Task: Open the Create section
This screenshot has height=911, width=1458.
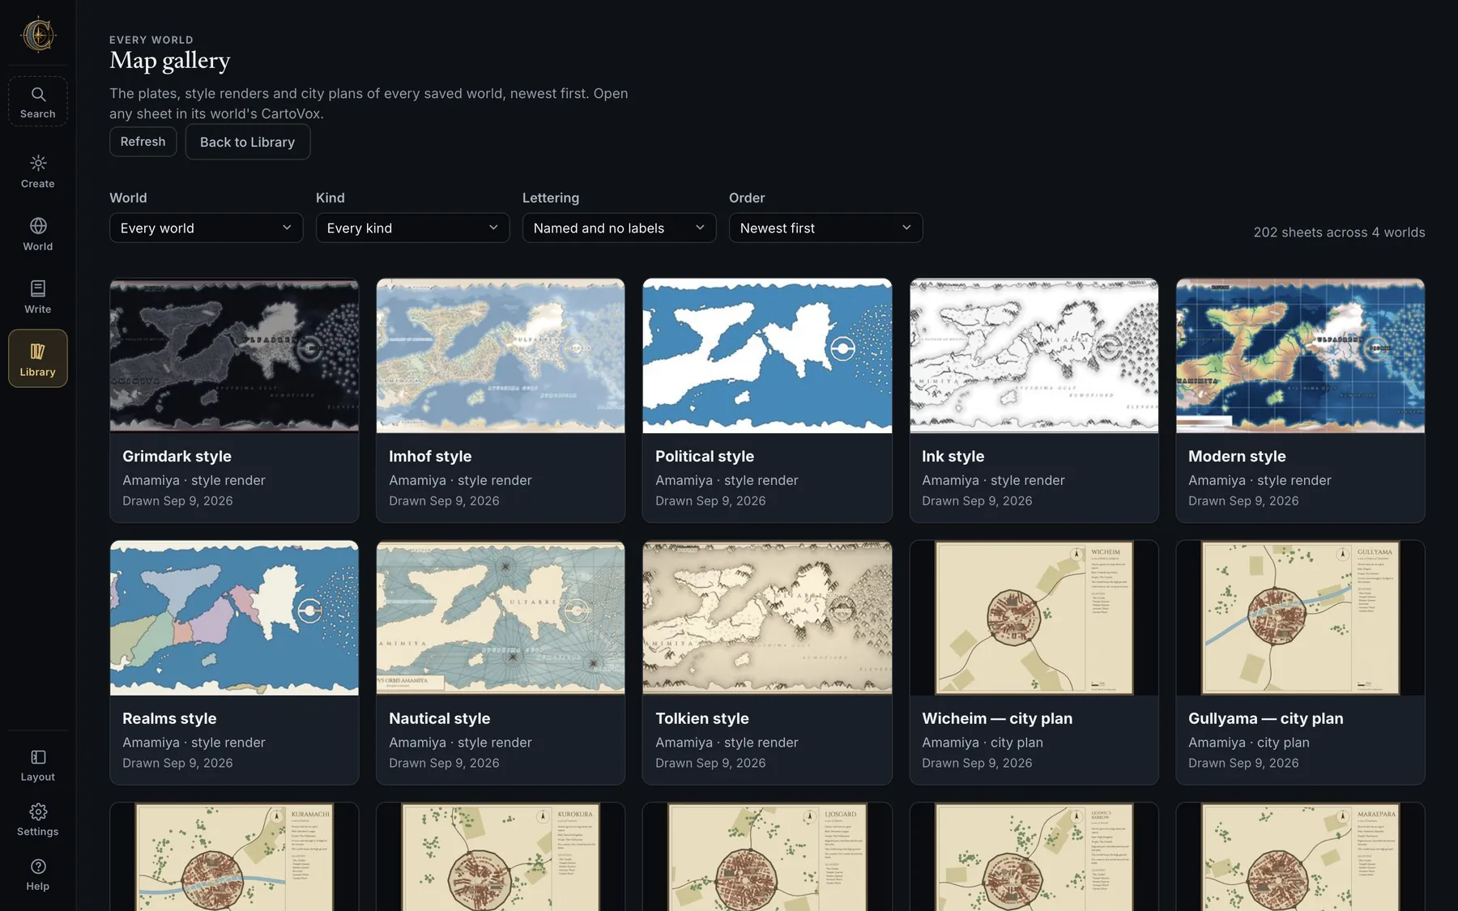Action: click(38, 172)
